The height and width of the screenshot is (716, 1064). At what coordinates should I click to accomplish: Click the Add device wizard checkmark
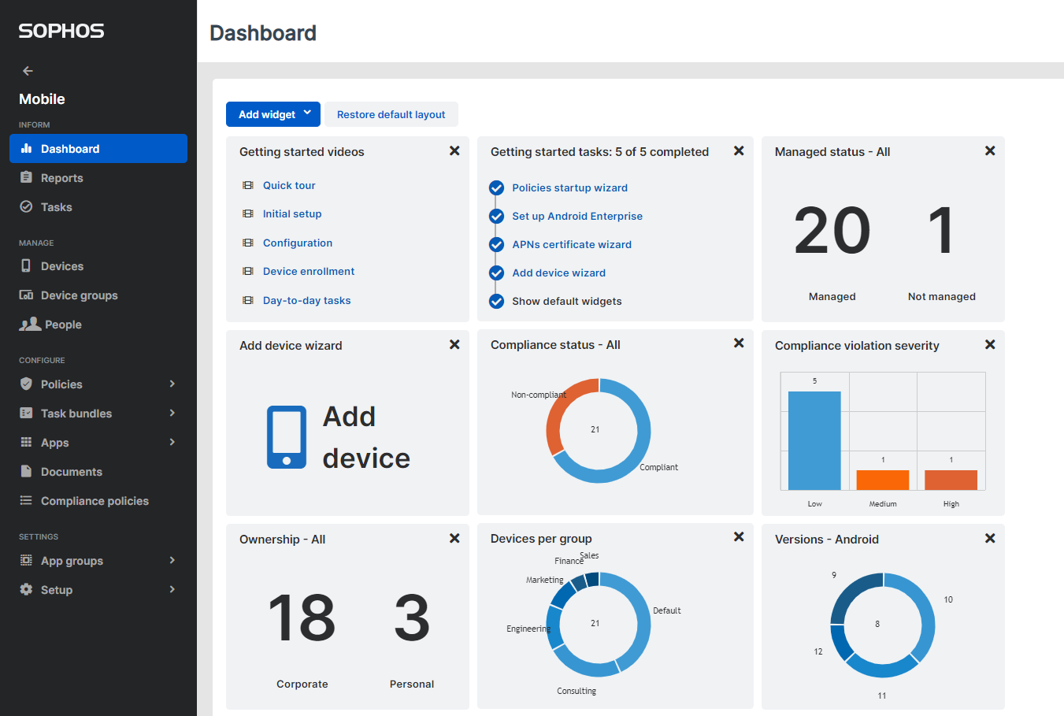[496, 273]
